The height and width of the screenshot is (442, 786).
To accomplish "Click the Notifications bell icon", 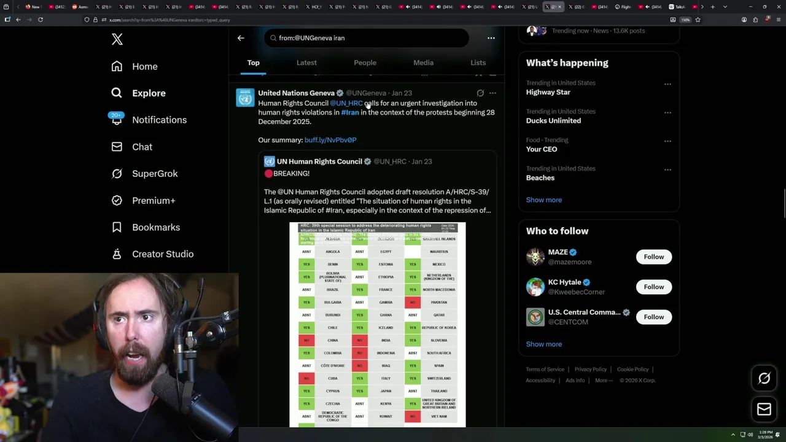I will pyautogui.click(x=117, y=120).
